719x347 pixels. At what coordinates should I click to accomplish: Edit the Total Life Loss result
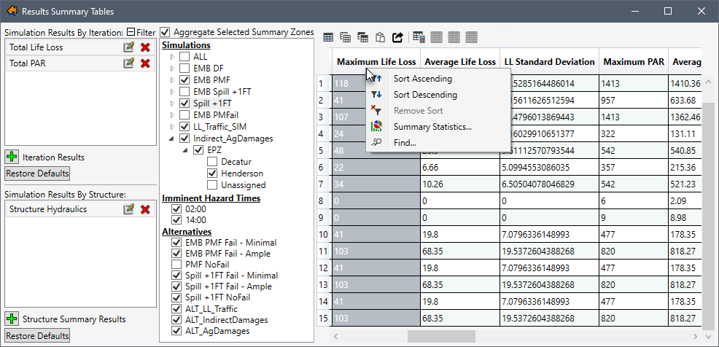pyautogui.click(x=129, y=47)
